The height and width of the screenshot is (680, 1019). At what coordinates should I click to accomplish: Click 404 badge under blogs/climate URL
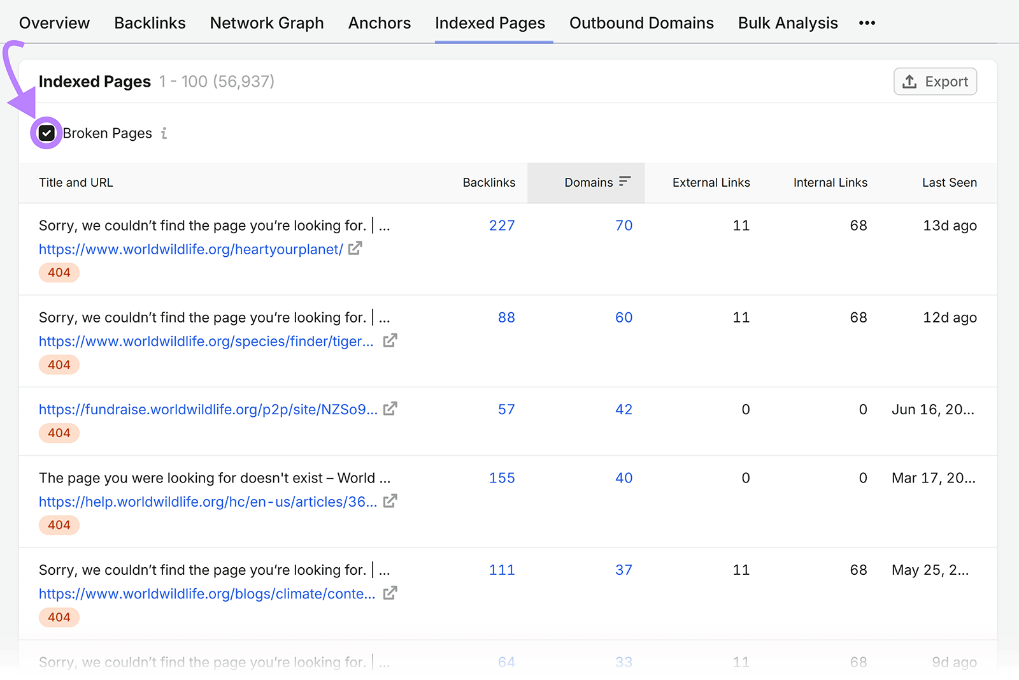pos(59,618)
